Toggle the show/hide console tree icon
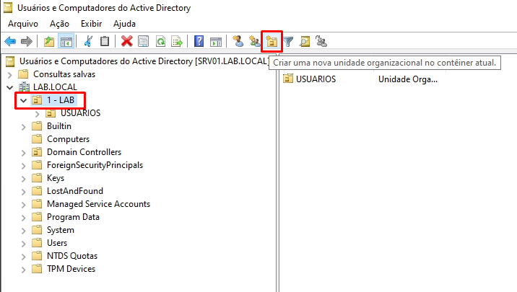 coord(65,42)
